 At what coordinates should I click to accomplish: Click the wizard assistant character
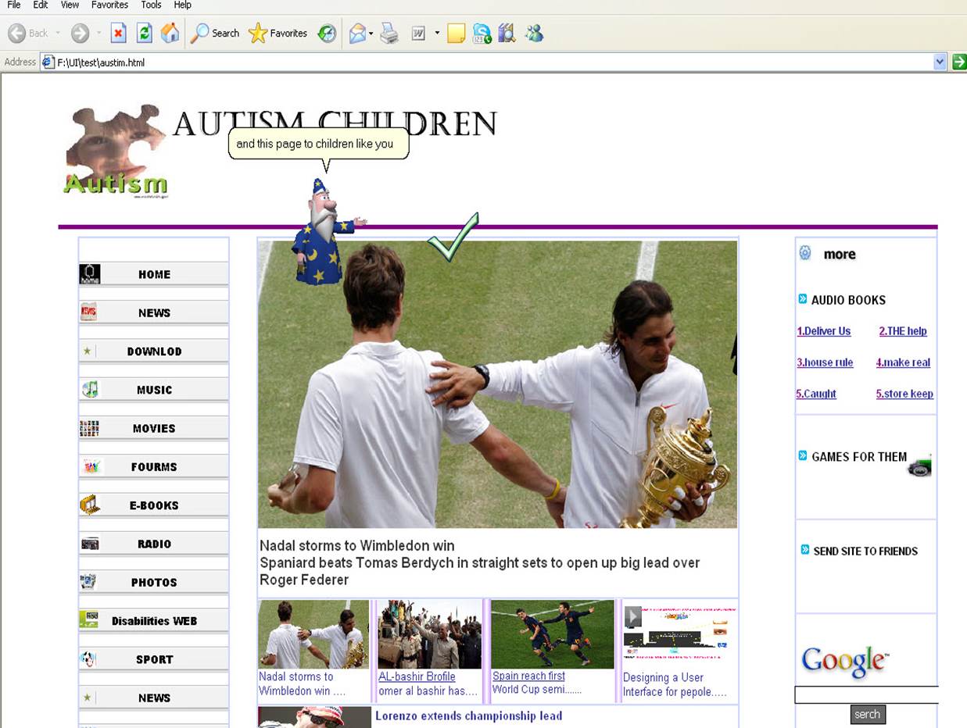tap(322, 232)
